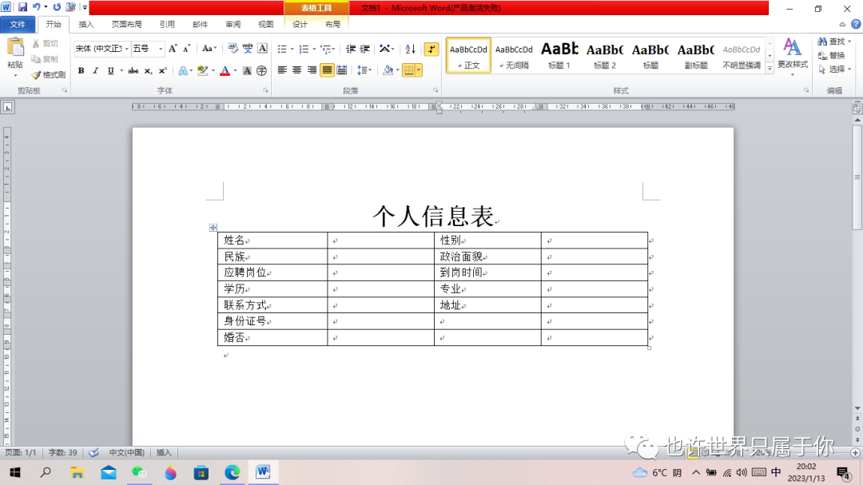Click the spelling check status icon
The width and height of the screenshot is (863, 485).
coord(94,452)
